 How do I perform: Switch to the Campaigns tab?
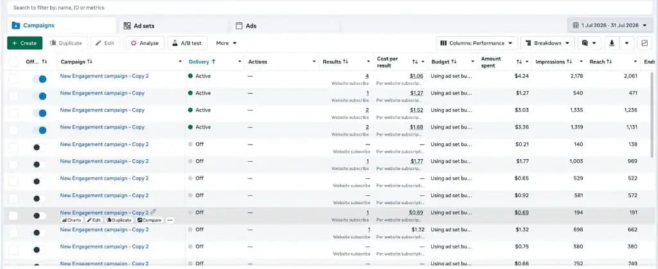(61, 25)
